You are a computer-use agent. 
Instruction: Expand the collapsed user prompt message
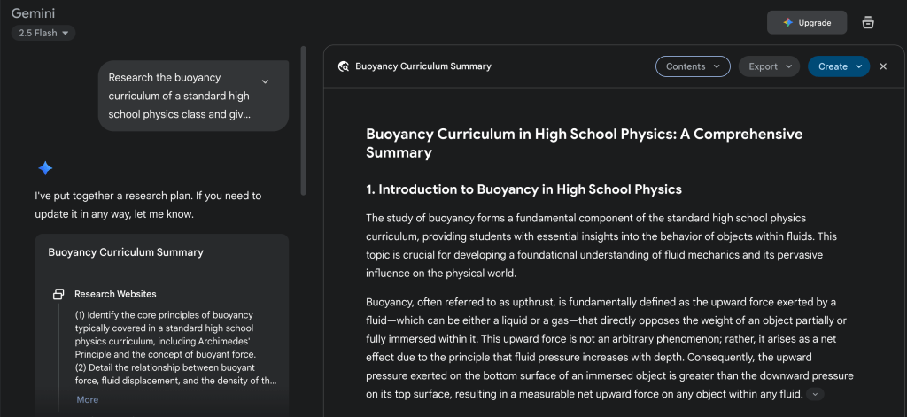pos(265,81)
